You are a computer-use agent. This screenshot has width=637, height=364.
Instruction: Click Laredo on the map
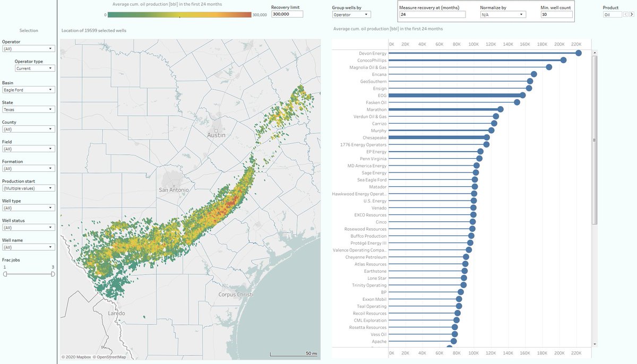click(116, 313)
